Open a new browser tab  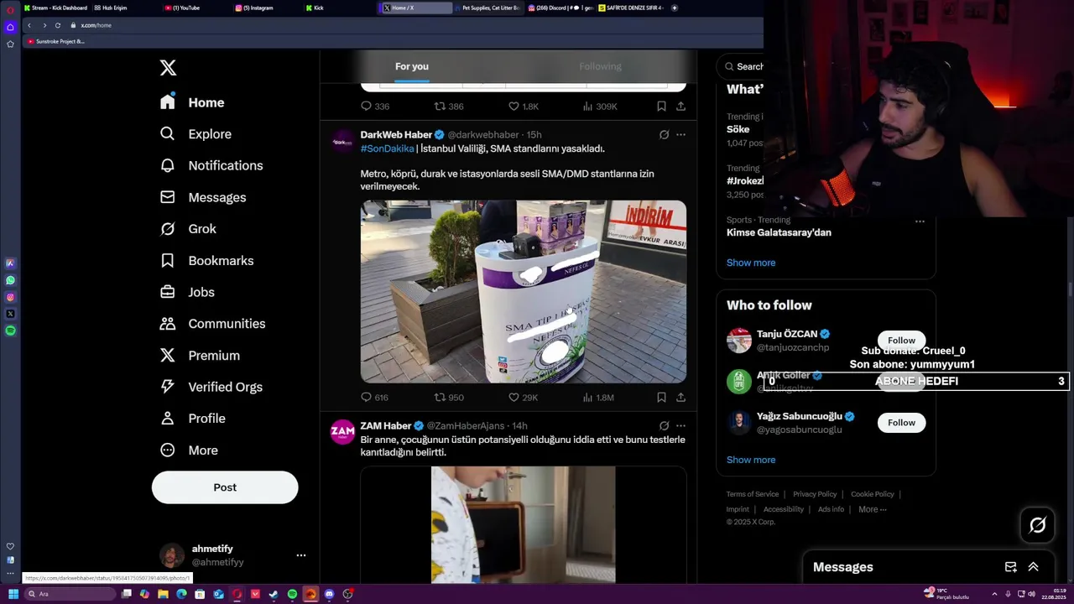coord(675,8)
